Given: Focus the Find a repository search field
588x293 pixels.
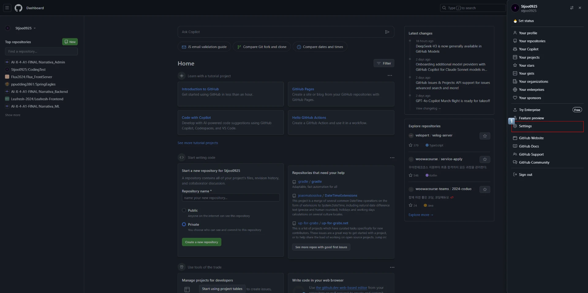Looking at the screenshot, I should coord(41,51).
